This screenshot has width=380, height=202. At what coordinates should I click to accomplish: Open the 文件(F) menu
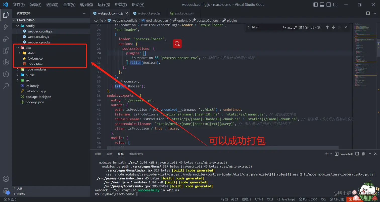pos(19,5)
